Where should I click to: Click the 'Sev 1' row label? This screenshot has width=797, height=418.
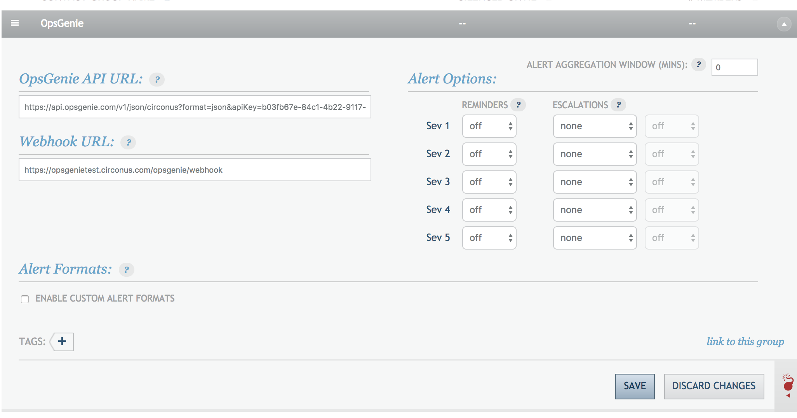(438, 126)
